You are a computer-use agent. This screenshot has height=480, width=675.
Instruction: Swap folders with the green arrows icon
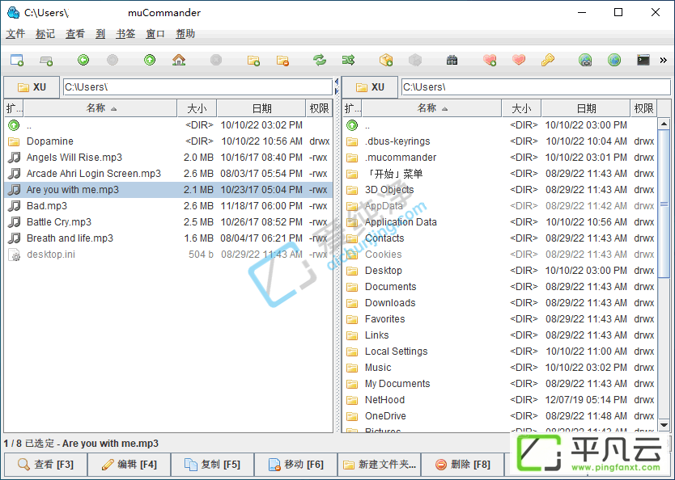[x=320, y=60]
